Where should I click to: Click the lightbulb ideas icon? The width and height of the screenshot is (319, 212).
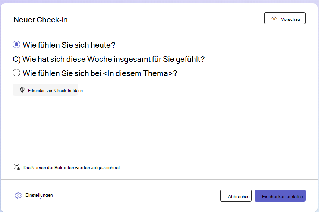pos(22,90)
